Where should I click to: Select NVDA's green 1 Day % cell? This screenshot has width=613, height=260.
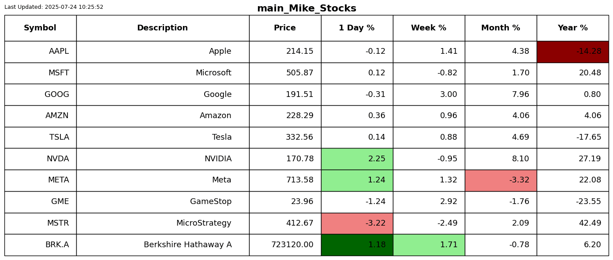click(357, 159)
